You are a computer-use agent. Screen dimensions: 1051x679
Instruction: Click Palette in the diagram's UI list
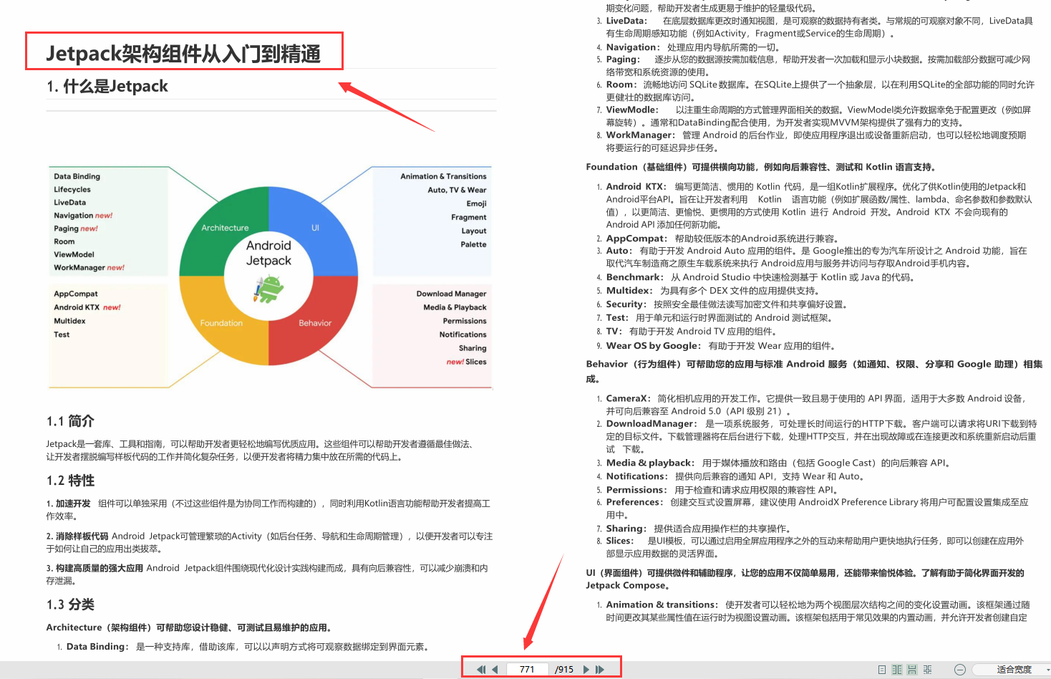coord(473,244)
